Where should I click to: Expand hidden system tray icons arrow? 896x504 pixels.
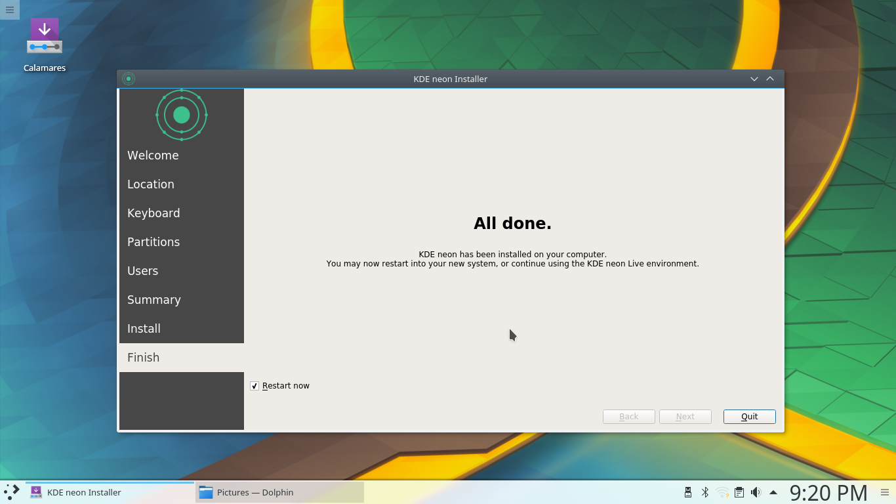[773, 492]
